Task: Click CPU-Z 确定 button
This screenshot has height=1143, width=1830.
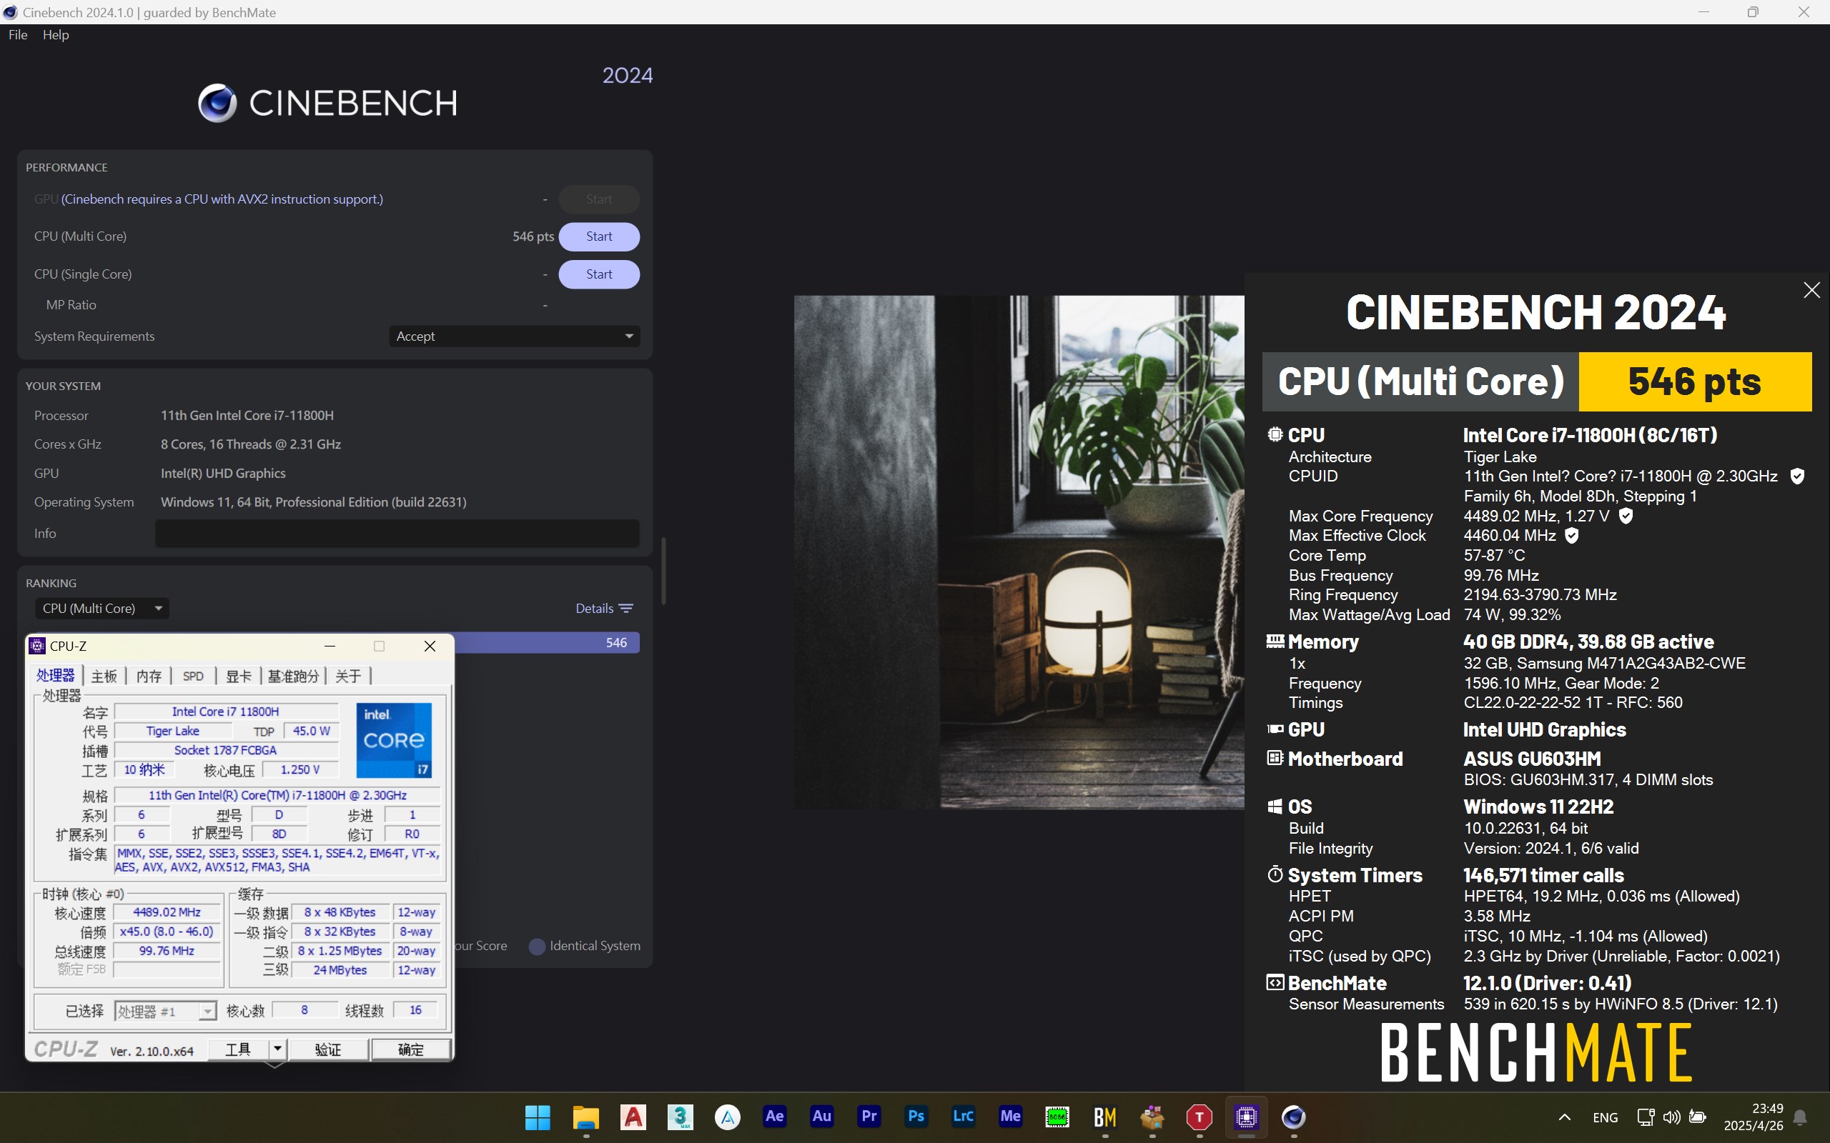Action: (410, 1049)
